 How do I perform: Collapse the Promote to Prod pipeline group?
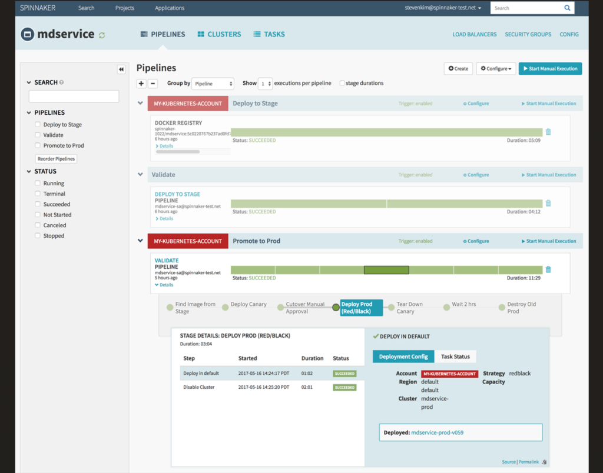click(x=140, y=241)
